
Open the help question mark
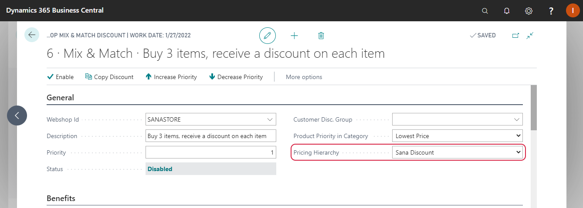coord(551,11)
